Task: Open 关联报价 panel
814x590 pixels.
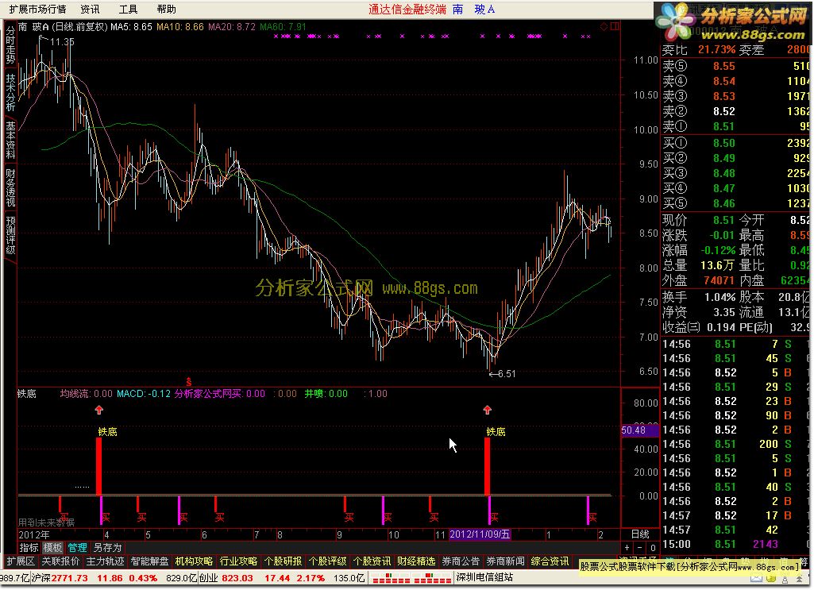Action: point(60,561)
